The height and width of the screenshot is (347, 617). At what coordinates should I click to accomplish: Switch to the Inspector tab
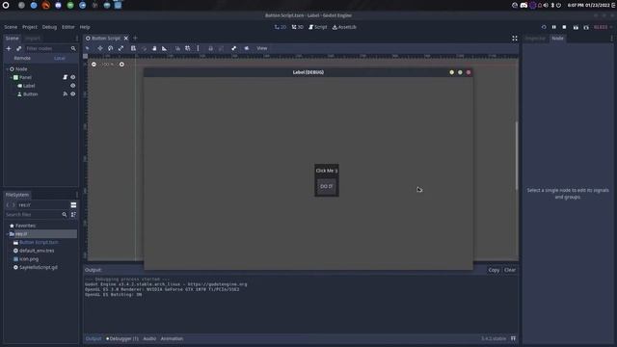(535, 39)
